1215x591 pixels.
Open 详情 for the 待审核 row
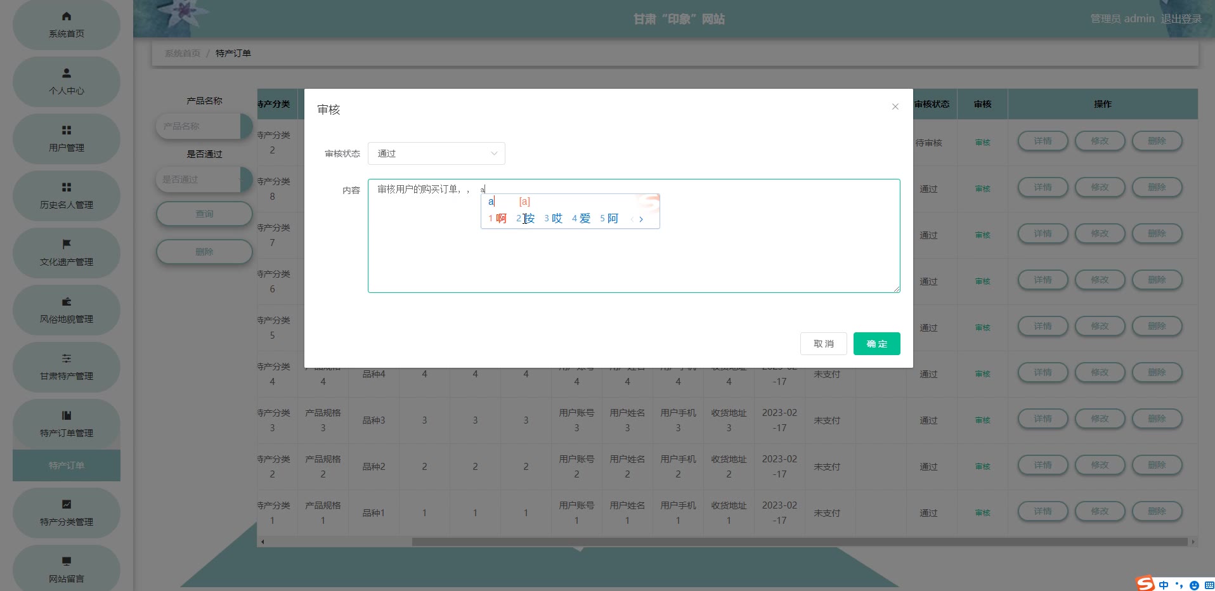click(x=1043, y=141)
